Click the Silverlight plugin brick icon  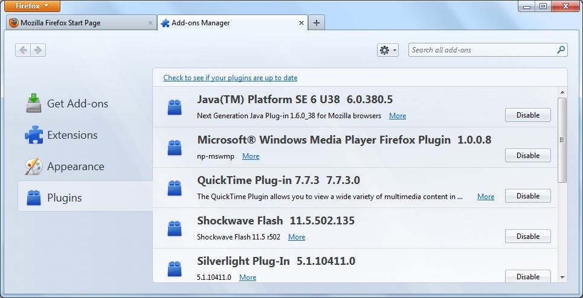point(175,269)
